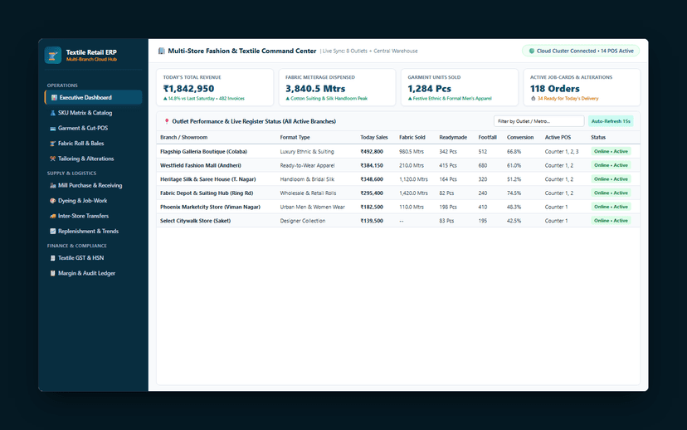Click the Tailoring & Alterations scissors icon
The image size is (687, 430).
[52, 159]
